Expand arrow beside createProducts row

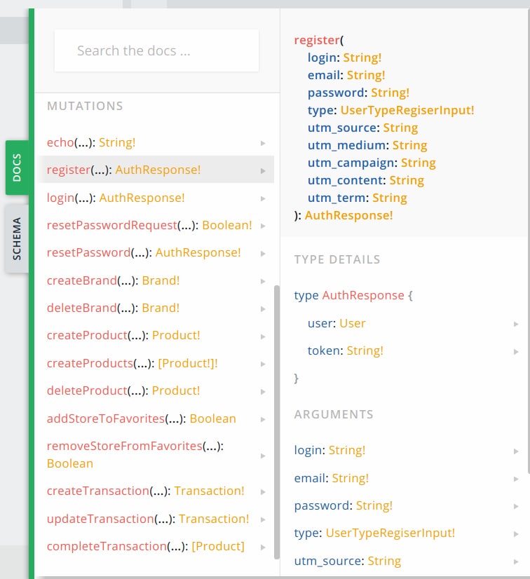(x=263, y=364)
